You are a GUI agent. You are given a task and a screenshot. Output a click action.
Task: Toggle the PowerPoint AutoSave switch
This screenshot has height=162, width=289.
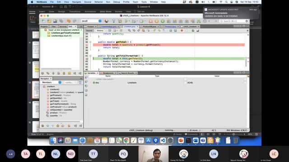click(53, 7)
